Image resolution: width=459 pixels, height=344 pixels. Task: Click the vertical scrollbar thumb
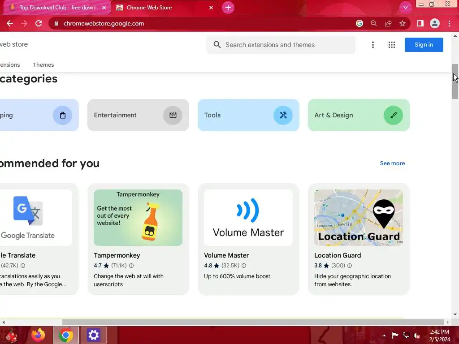click(455, 82)
